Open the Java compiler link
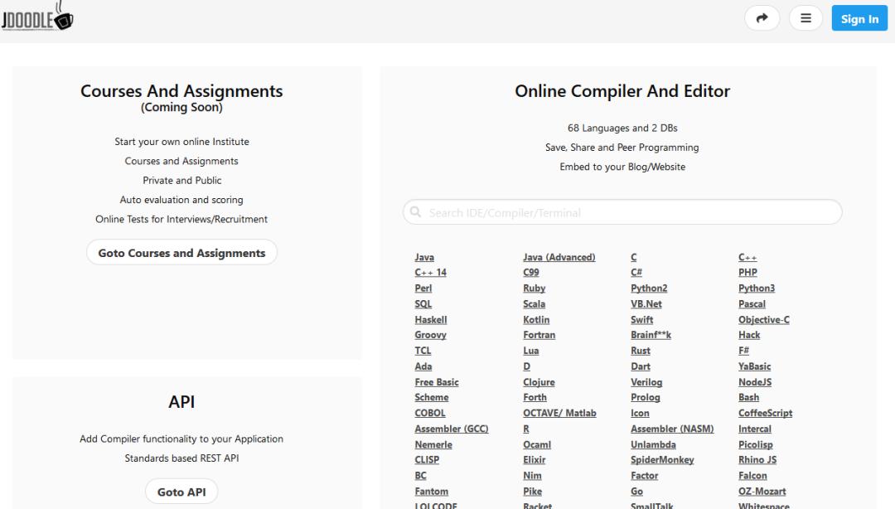 tap(424, 257)
